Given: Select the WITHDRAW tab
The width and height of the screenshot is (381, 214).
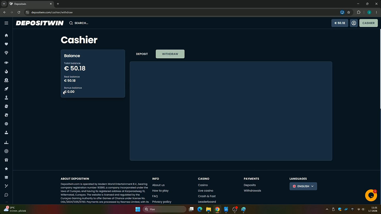Looking at the screenshot, I should 170,54.
